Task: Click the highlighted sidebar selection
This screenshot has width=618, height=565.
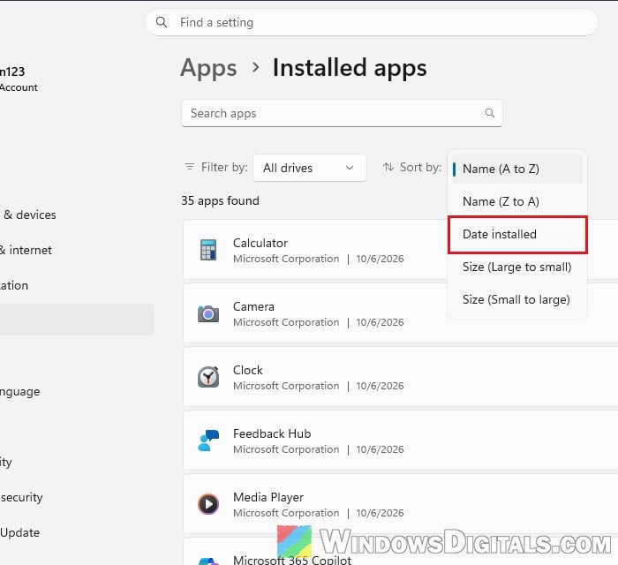Action: pos(77,320)
